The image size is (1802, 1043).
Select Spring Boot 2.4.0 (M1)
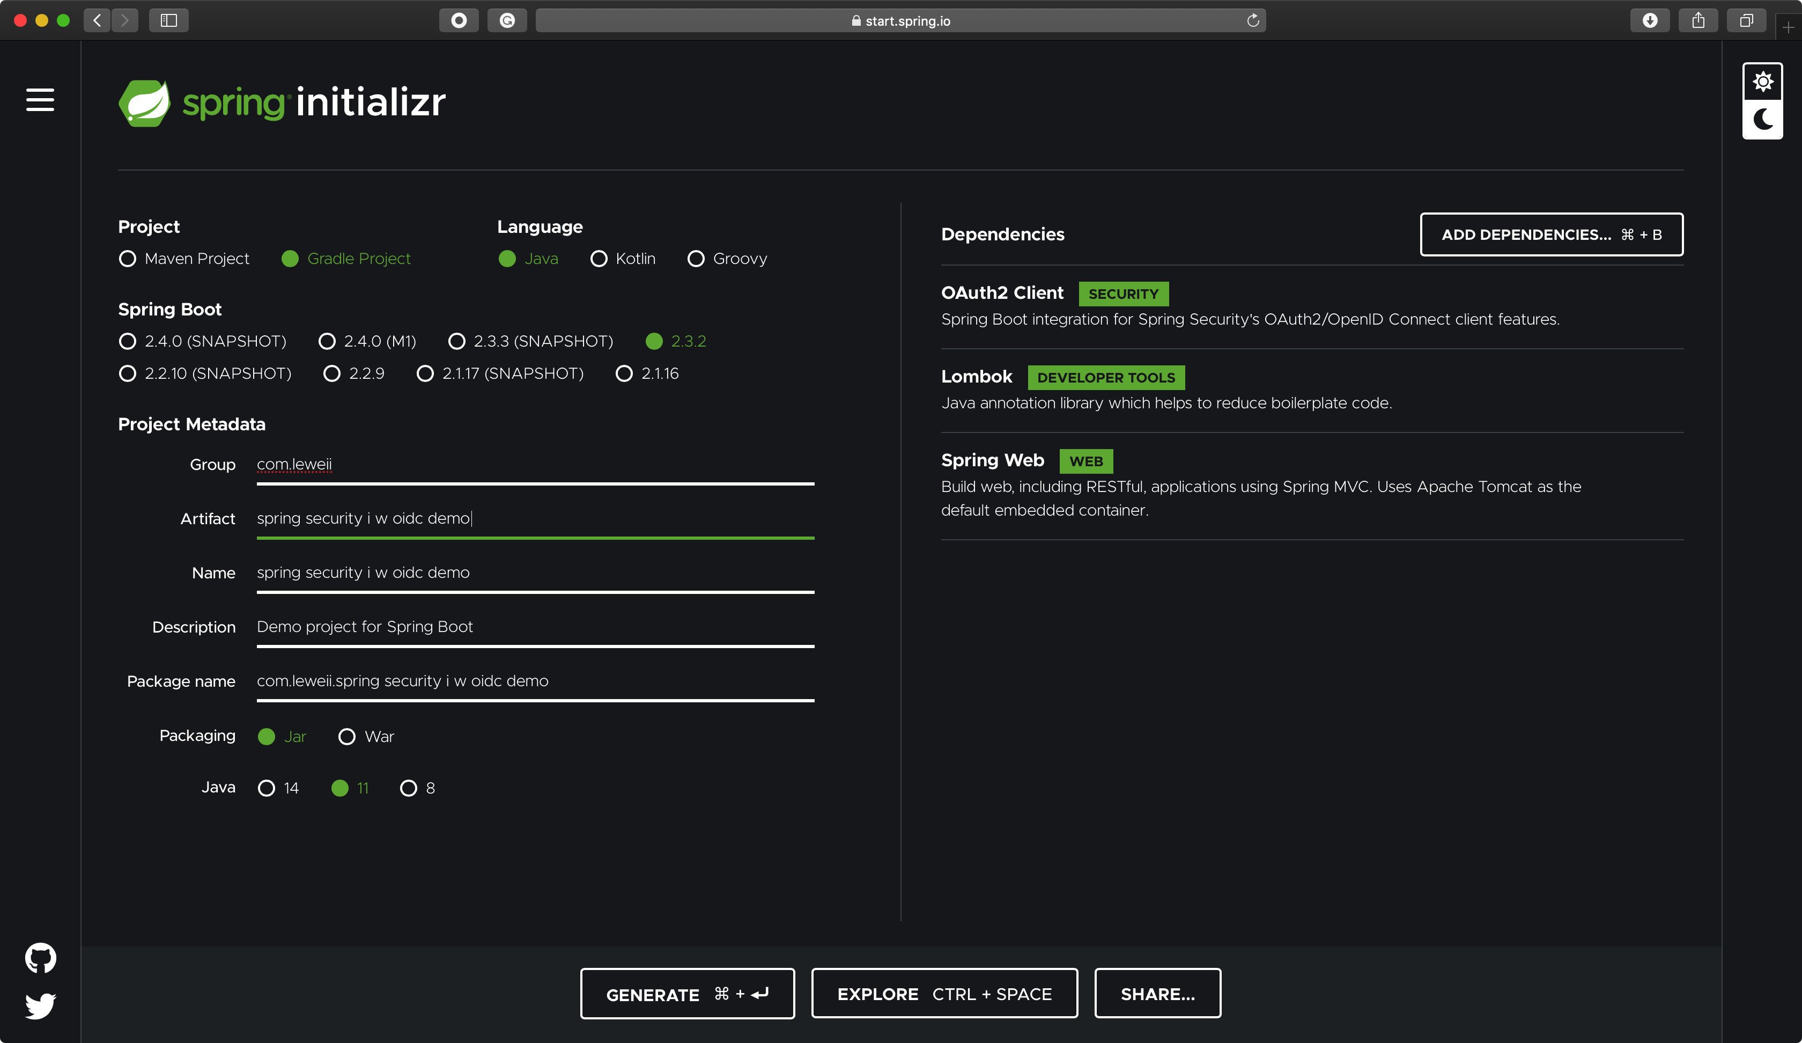click(x=367, y=341)
